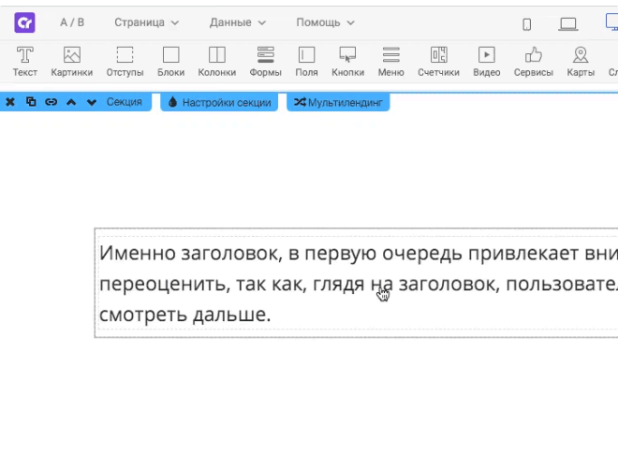This screenshot has height=468, width=618.
Task: Open the Помощь dropdown menu
Action: (x=325, y=22)
